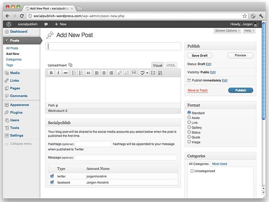Remove link with unlink icon
Screen dimensions: 269x202
click(x=127, y=73)
